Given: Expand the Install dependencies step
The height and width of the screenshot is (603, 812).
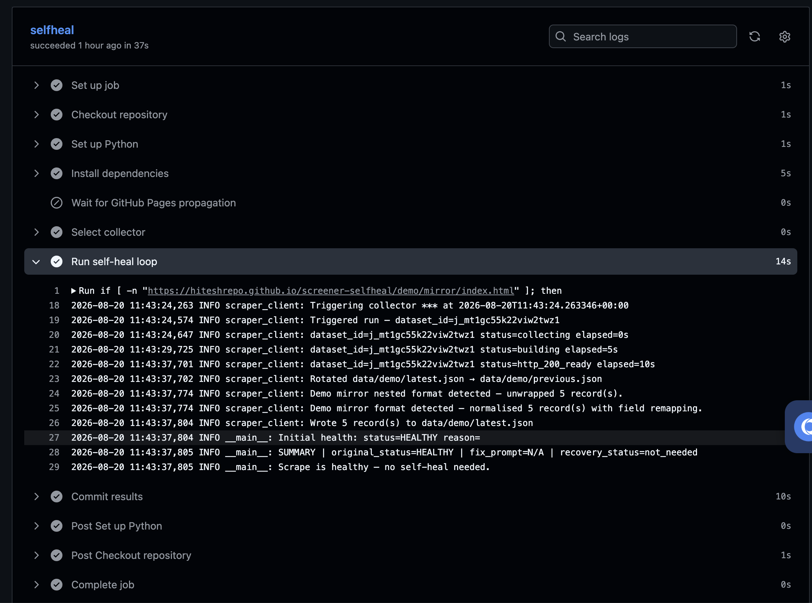Looking at the screenshot, I should 36,173.
